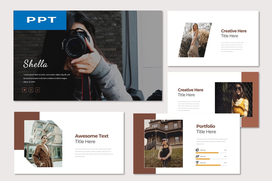The height and width of the screenshot is (181, 272).
Task: Click the Portfolio heading on the bottom-right slide
Action: coord(205,126)
